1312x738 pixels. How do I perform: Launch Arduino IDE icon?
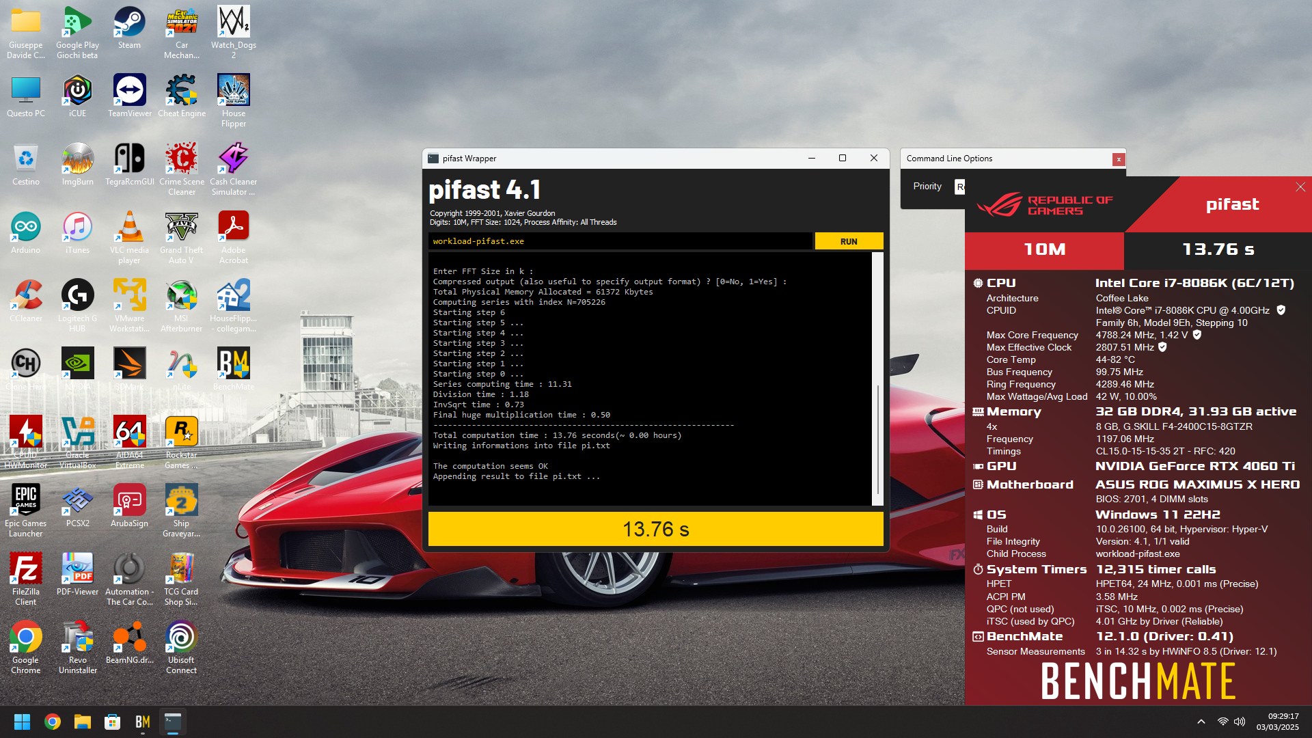click(26, 233)
